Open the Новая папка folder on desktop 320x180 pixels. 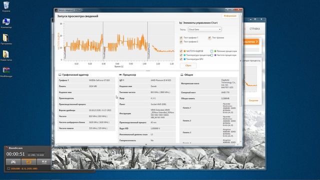(6, 54)
